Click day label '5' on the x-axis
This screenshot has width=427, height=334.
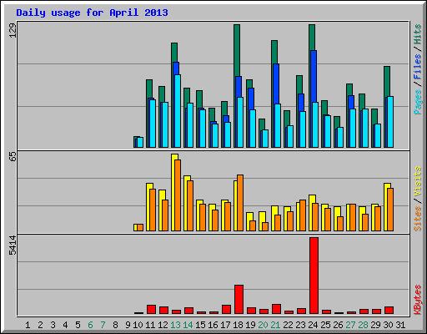78,325
